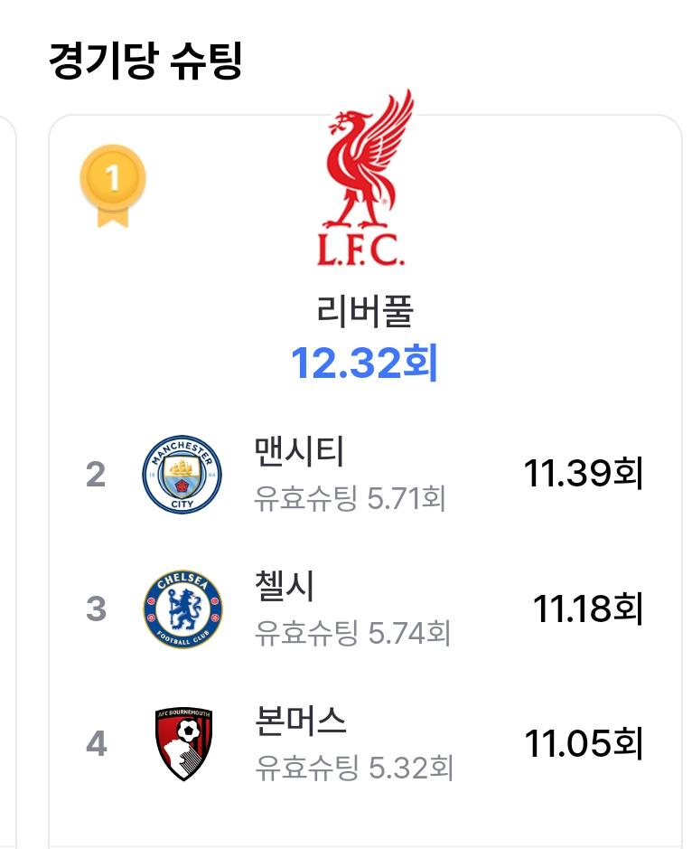692x849 pixels.
Task: Tap Liverpool's 12.32회 shots value
Action: coord(365,363)
